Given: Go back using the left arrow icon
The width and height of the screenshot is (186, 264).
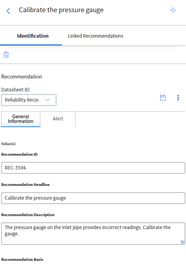Looking at the screenshot, I should [8, 11].
